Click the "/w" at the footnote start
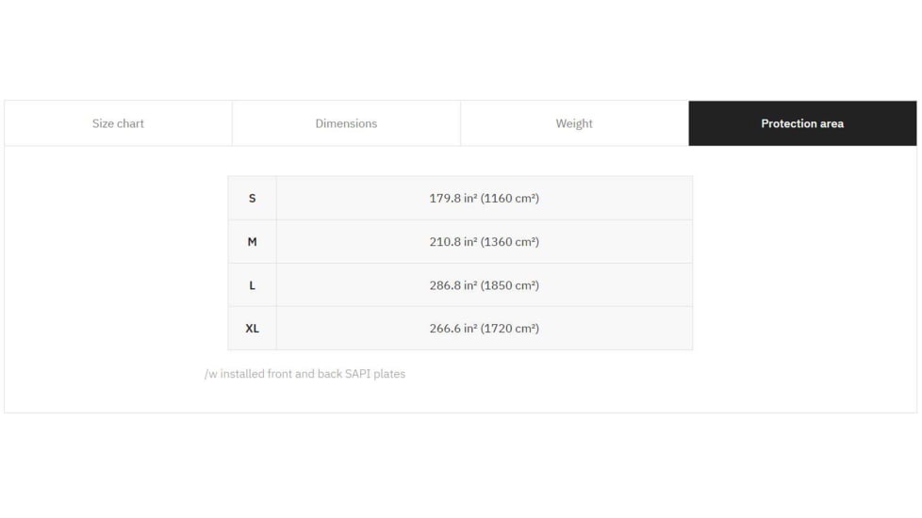 coord(211,374)
